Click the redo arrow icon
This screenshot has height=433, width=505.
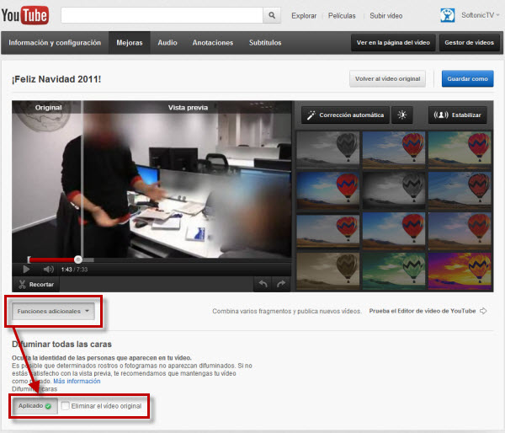point(281,285)
